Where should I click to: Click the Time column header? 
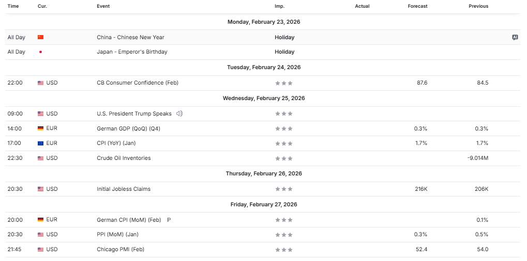pyautogui.click(x=13, y=6)
